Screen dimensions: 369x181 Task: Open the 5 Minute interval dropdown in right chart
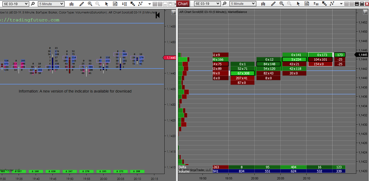coord(253,4)
